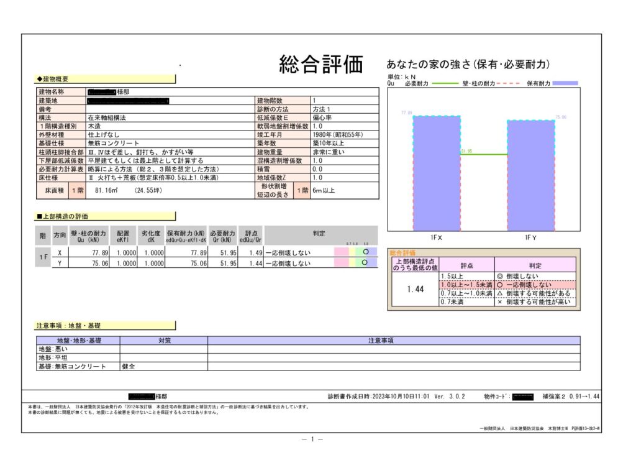The height and width of the screenshot is (450, 636).
Task: Click the circle marker in the Y direction row
Action: tap(366, 263)
